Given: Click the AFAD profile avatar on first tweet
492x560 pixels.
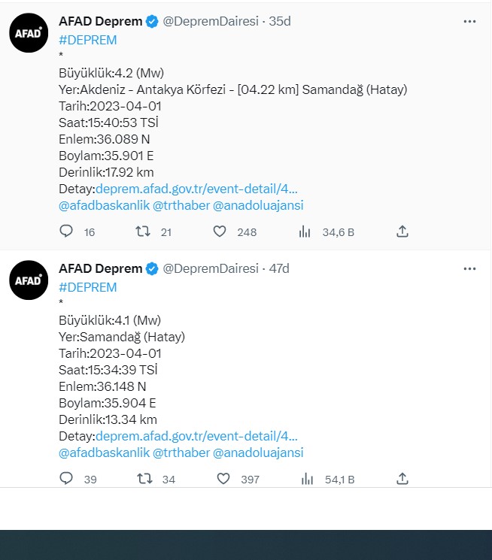Looking at the screenshot, I should (x=29, y=33).
